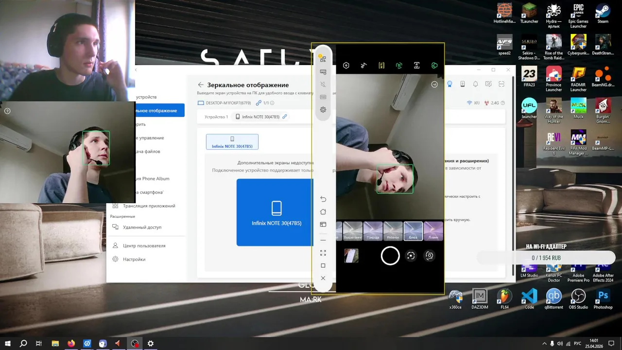Launch FIFA23 from the desktop
This screenshot has width=622, height=350.
pos(529,77)
